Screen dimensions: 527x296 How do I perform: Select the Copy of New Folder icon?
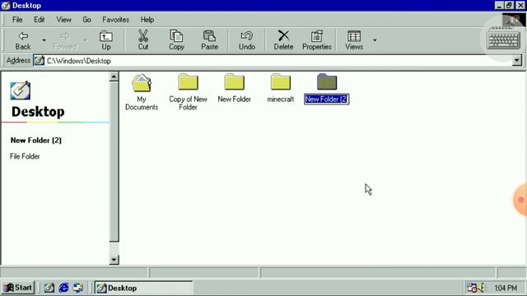(188, 81)
